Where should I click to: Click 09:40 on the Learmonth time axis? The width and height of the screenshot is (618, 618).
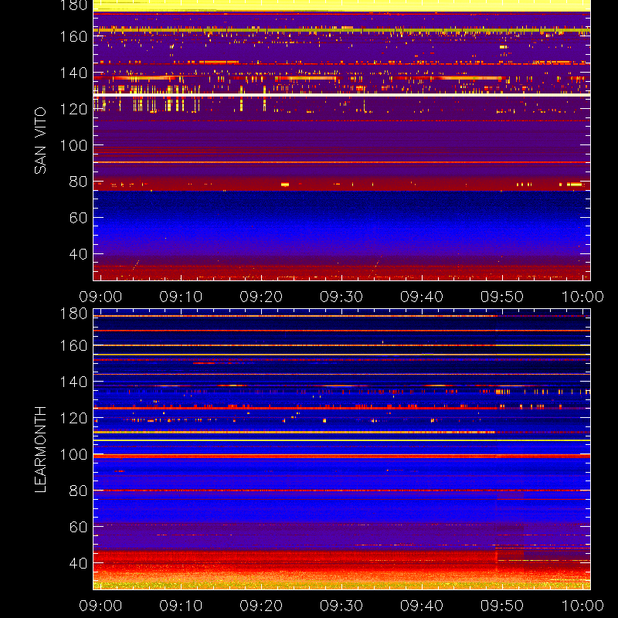(422, 606)
